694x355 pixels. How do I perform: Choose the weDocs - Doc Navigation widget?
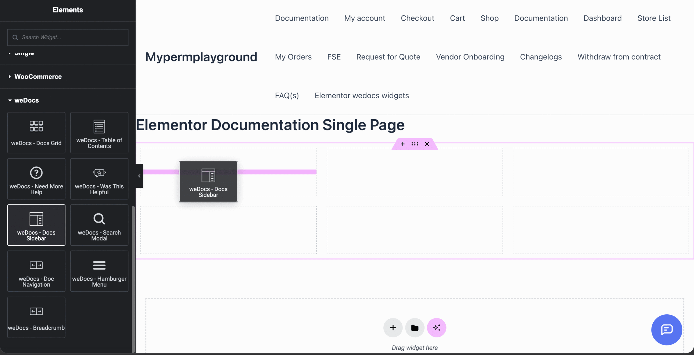(x=36, y=271)
